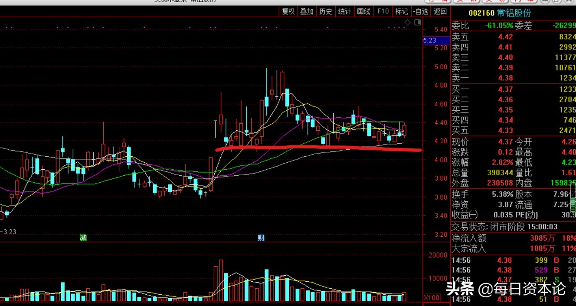Click the 股本 share capital label
Image resolution: width=576 pixels, height=306 pixels.
(x=524, y=195)
